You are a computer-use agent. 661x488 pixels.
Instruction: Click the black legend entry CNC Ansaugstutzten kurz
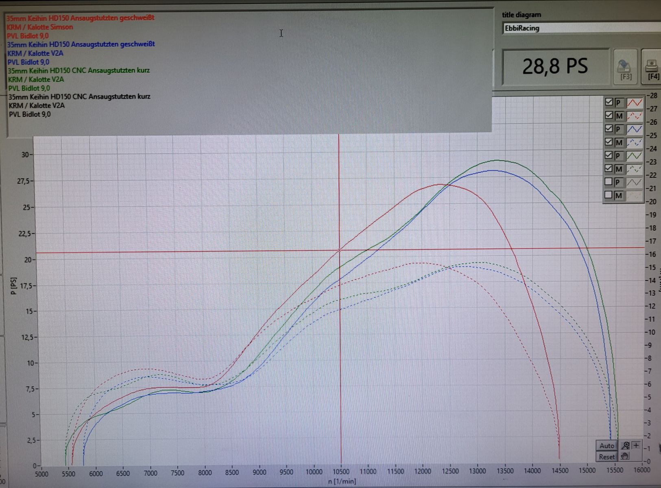[79, 97]
